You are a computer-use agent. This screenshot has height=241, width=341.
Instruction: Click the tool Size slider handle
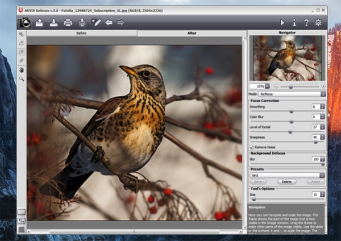[x=253, y=200]
